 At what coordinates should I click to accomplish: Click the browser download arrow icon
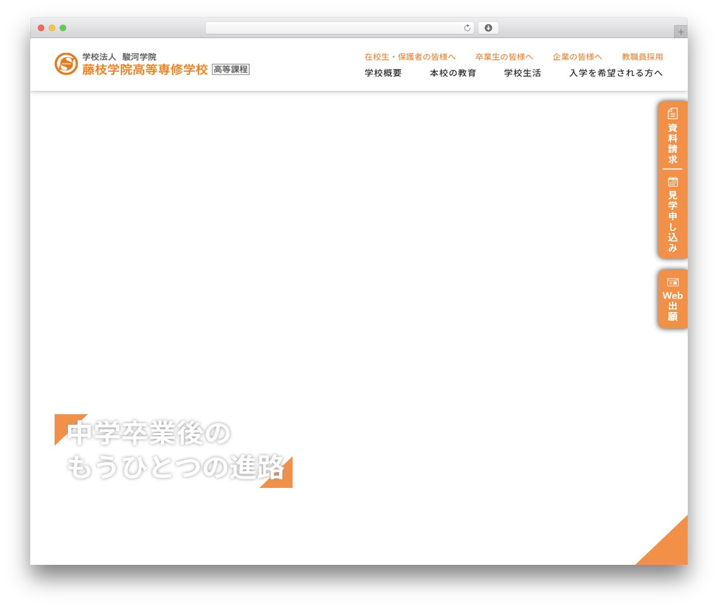pos(488,28)
